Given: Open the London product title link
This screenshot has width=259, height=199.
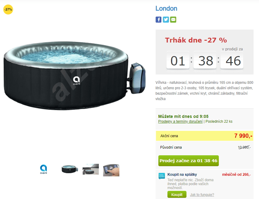Looking at the screenshot, I should (166, 8).
